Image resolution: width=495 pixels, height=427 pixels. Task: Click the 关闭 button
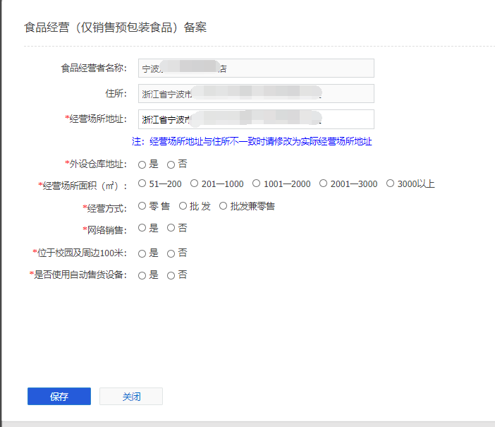point(131,397)
